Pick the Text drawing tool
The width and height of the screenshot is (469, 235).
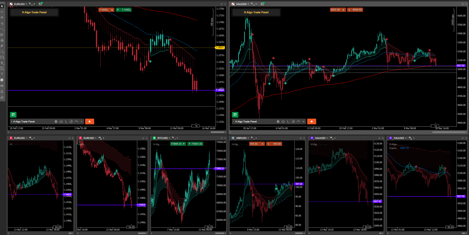pyautogui.click(x=2, y=74)
